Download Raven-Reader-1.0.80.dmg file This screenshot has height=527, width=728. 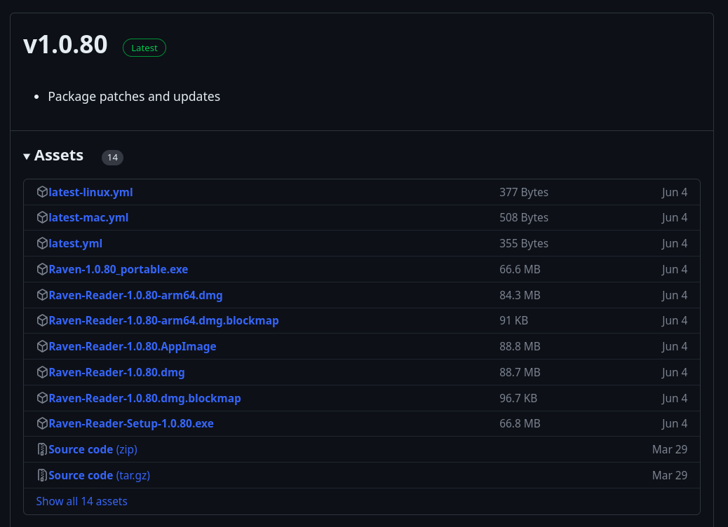tap(116, 372)
